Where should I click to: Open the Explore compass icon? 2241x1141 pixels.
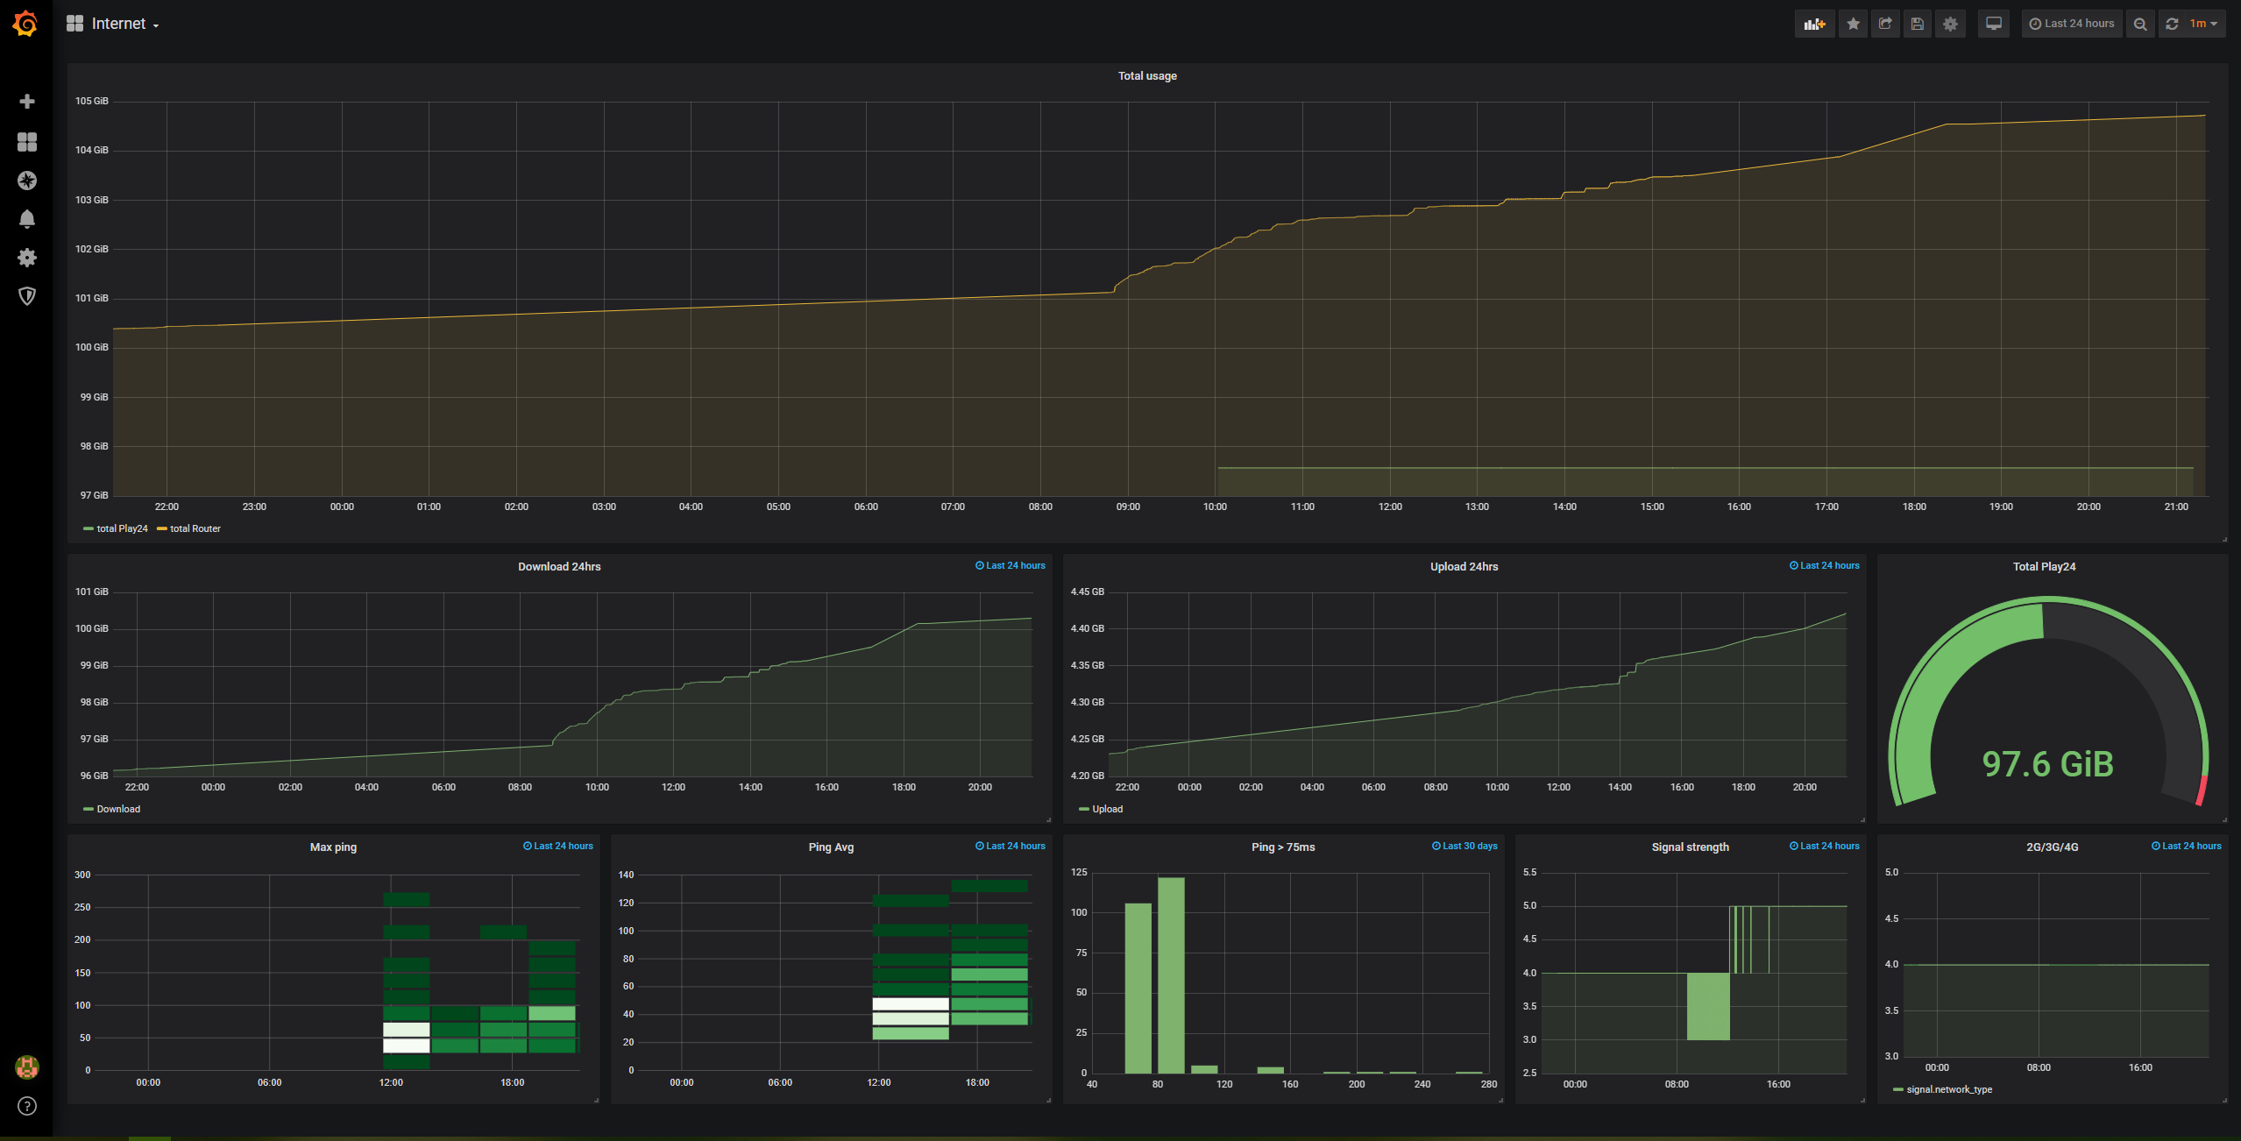[x=27, y=181]
